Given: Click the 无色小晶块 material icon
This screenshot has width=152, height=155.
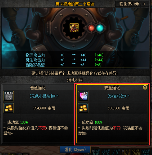Looking at the screenshot, I should (9, 96).
